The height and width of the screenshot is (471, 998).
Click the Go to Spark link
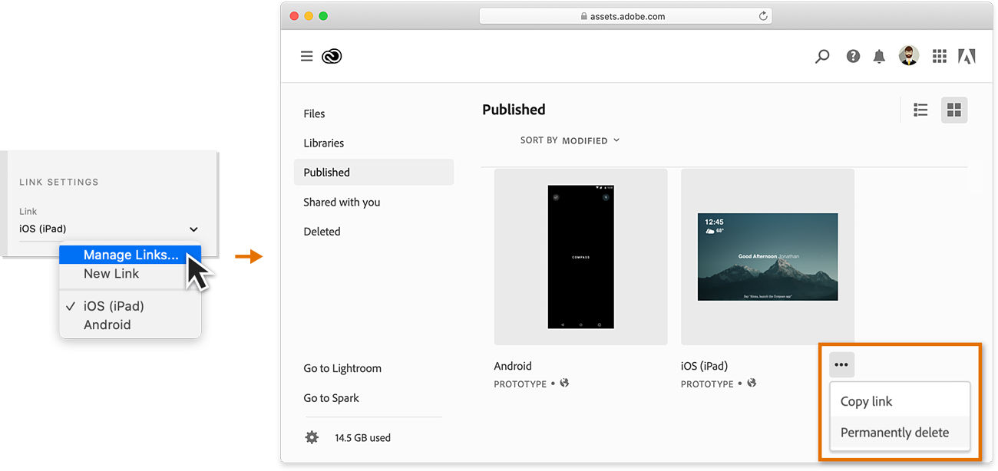point(332,397)
